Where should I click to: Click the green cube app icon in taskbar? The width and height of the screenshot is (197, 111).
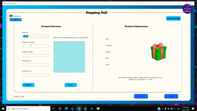86,109
